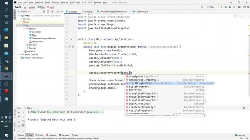The width and height of the screenshot is (250, 140).
Task: Choose translateXProperty completion suggestion
Action: coord(165,93)
